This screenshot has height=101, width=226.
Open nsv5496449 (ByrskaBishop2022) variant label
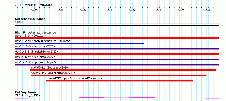tap(53, 73)
